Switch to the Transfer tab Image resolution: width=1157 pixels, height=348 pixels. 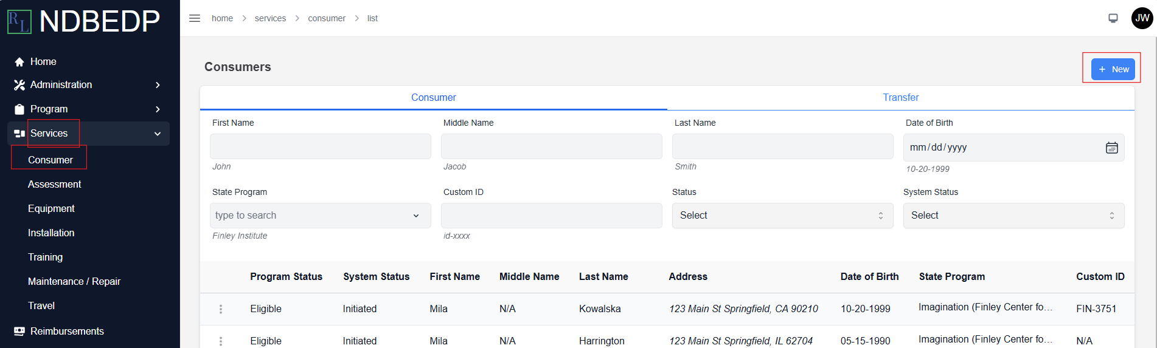(x=901, y=97)
